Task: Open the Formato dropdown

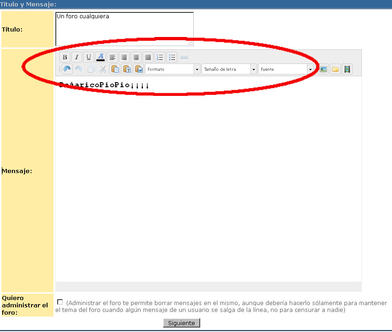Action: (173, 69)
